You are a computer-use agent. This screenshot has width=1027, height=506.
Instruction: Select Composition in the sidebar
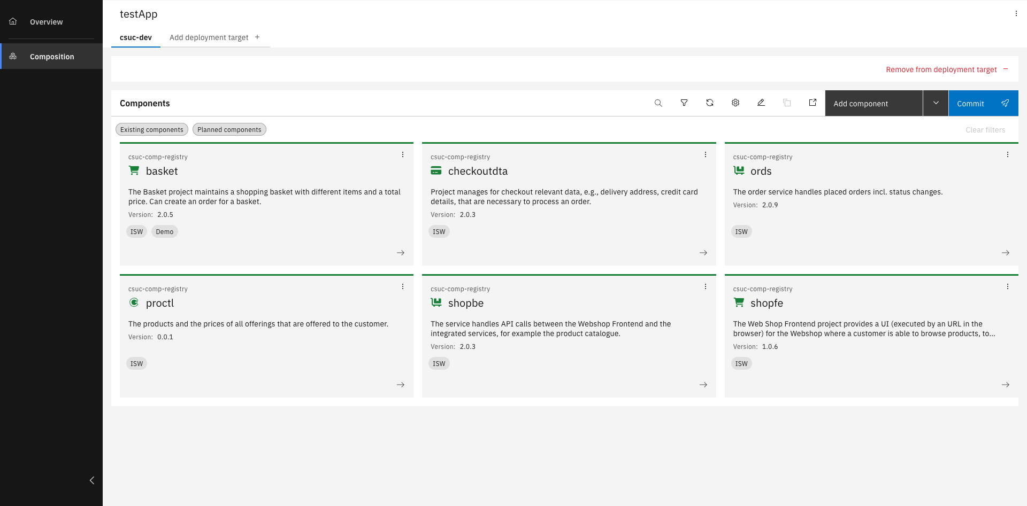[x=52, y=56]
